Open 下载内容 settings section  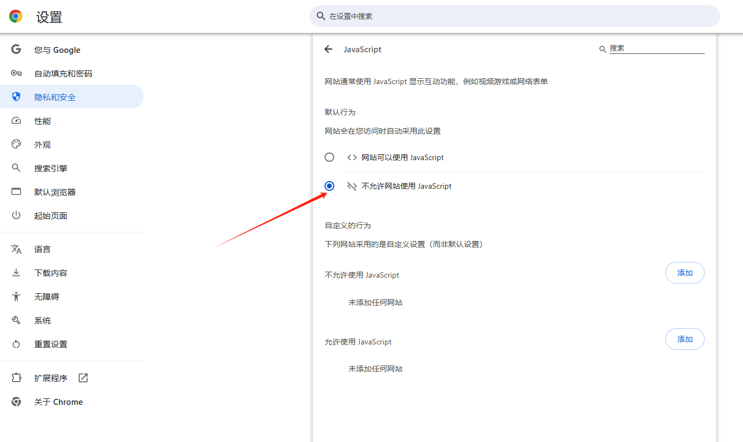tap(72, 273)
